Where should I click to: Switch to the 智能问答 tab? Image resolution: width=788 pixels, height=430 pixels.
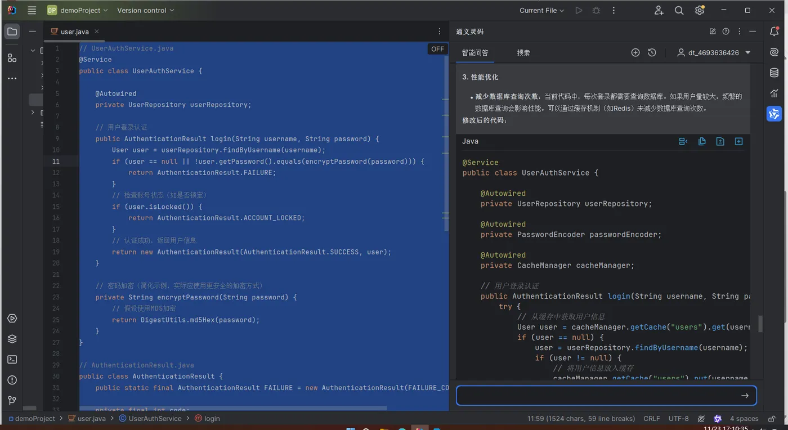coord(475,53)
